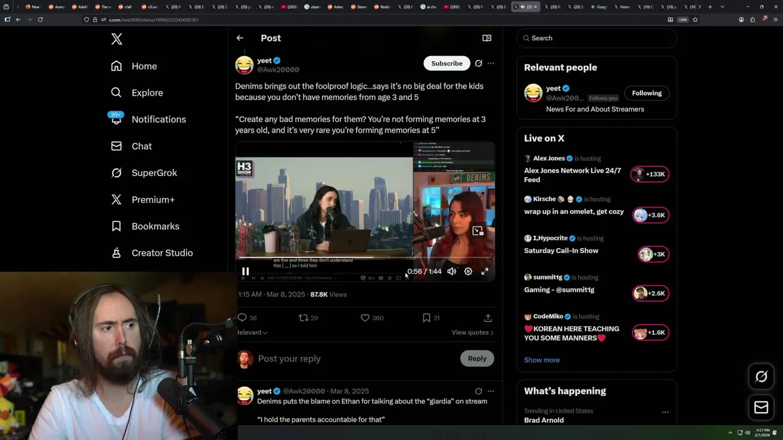Screen dimensions: 783x440
Task: Open yeet profile in Relevant people
Action: click(x=554, y=89)
